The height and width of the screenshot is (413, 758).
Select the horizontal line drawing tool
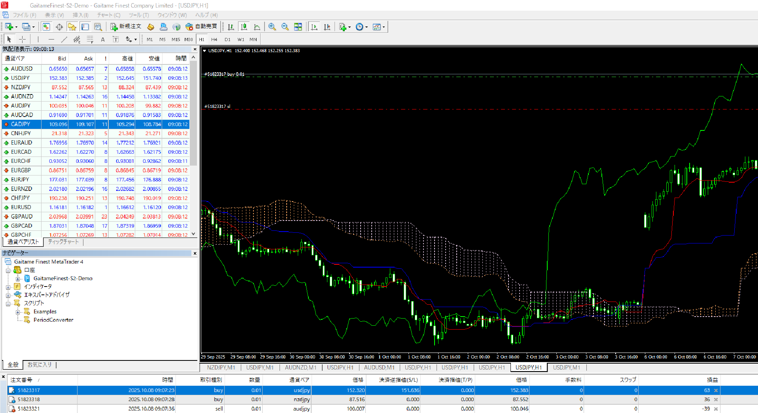(x=51, y=39)
